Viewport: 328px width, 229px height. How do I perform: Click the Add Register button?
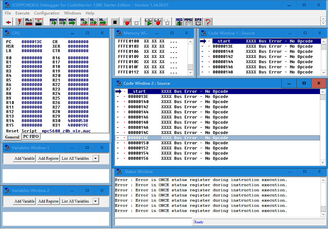click(48, 158)
